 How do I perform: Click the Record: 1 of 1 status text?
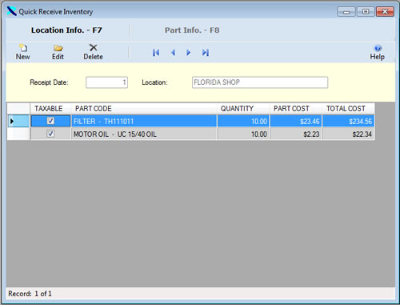[x=30, y=294]
